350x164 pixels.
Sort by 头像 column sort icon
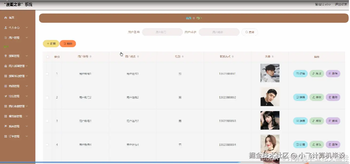(273, 57)
